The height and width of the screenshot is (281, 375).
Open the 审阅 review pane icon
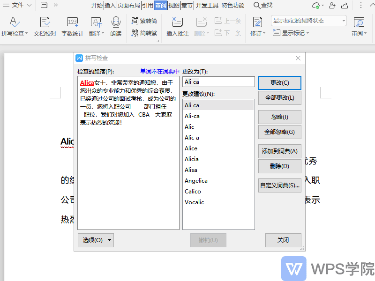coord(359,22)
